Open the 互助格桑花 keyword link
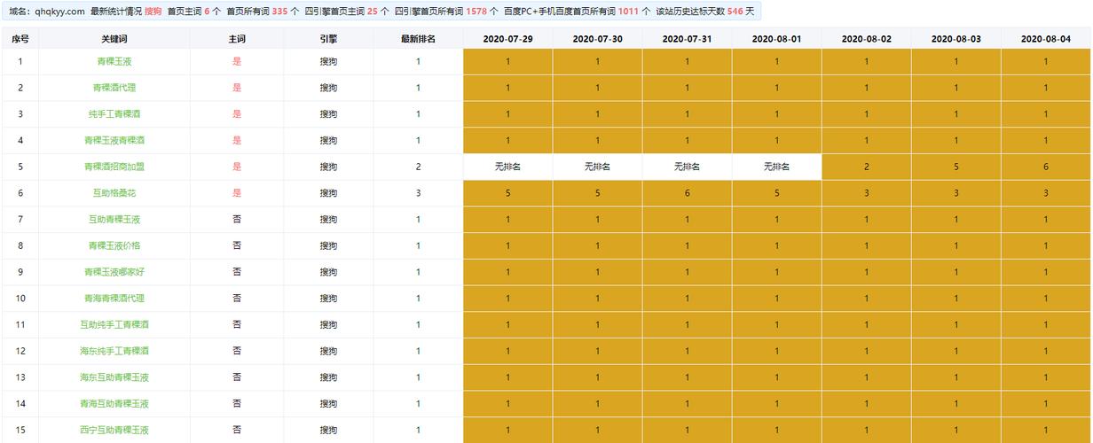This screenshot has width=1093, height=443. tap(114, 193)
